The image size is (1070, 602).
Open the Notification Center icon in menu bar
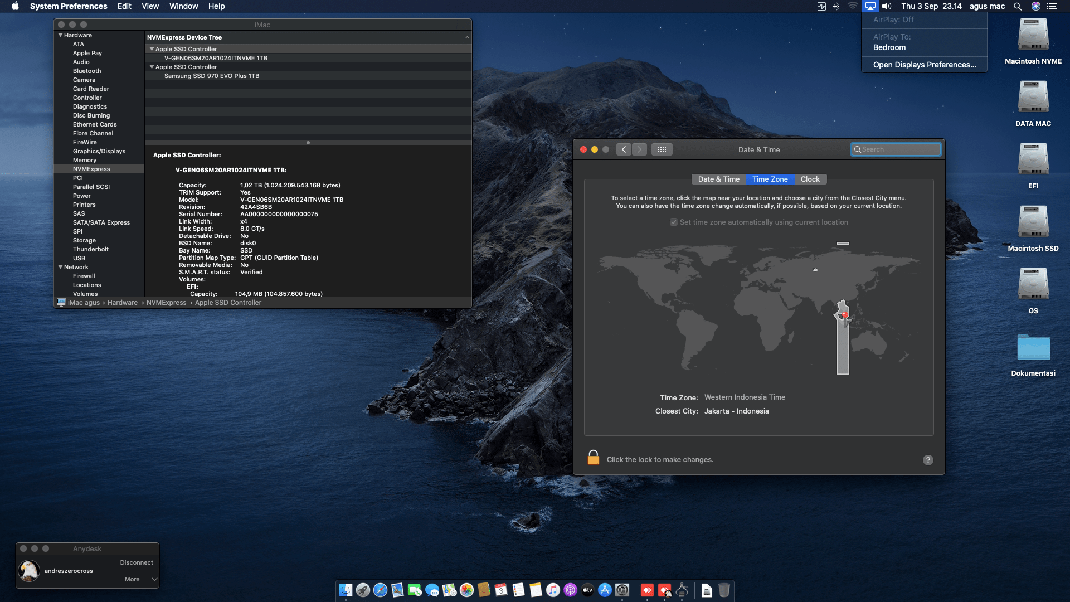click(x=1052, y=6)
